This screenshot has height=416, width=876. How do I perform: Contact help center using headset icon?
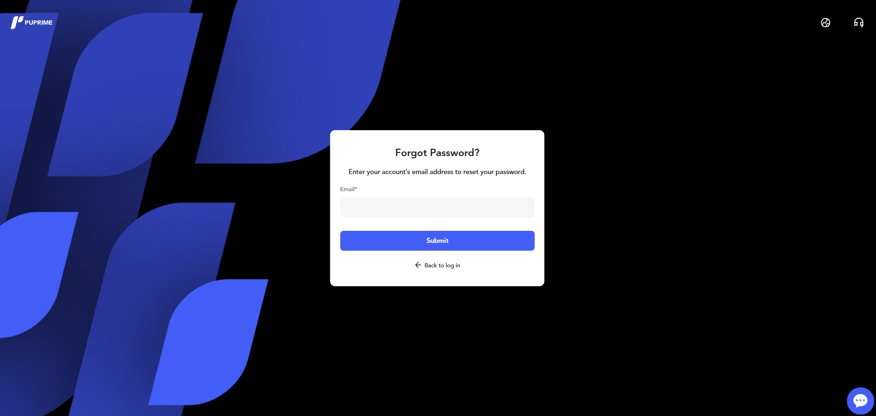pyautogui.click(x=858, y=23)
